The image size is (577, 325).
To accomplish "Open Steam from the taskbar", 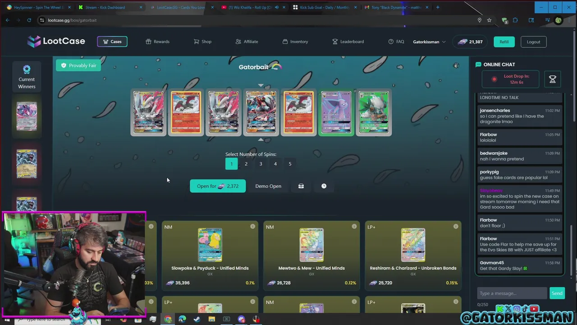I will click(x=197, y=320).
